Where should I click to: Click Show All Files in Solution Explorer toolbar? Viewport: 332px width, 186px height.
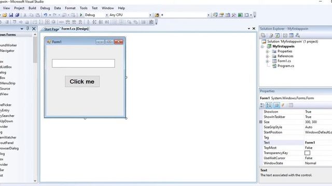click(271, 35)
